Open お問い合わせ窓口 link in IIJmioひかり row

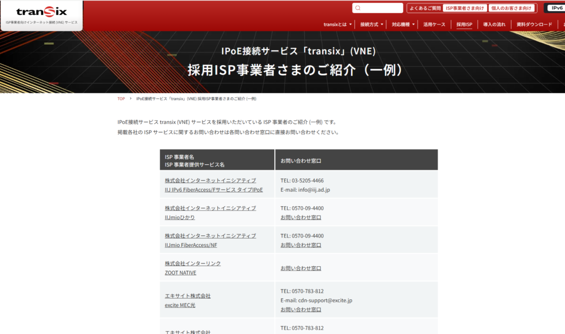click(x=301, y=217)
